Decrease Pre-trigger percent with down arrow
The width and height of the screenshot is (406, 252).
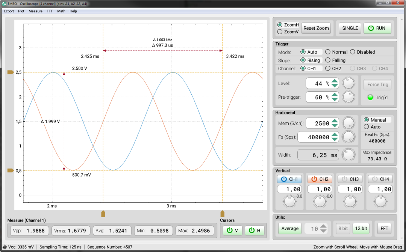[335, 100]
